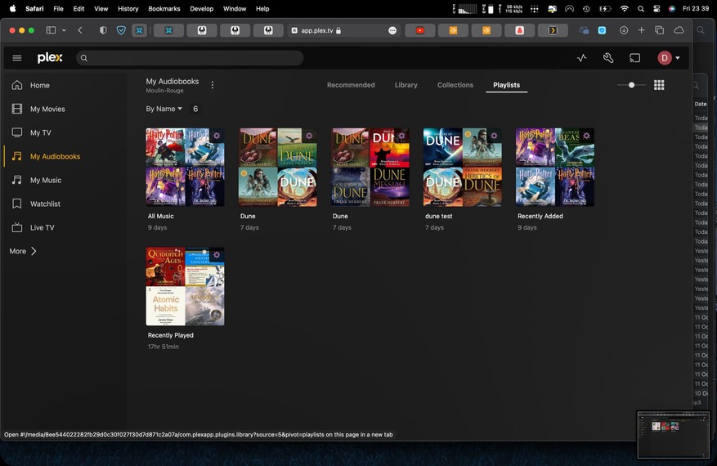Viewport: 717px width, 466px height.
Task: Adjust the thumbnail size slider
Action: (631, 85)
